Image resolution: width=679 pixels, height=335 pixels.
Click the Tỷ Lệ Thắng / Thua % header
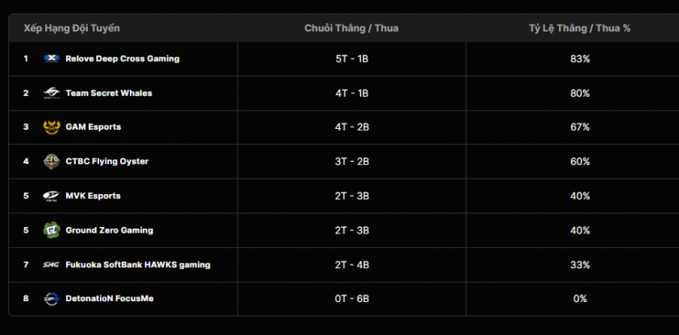[x=580, y=28]
